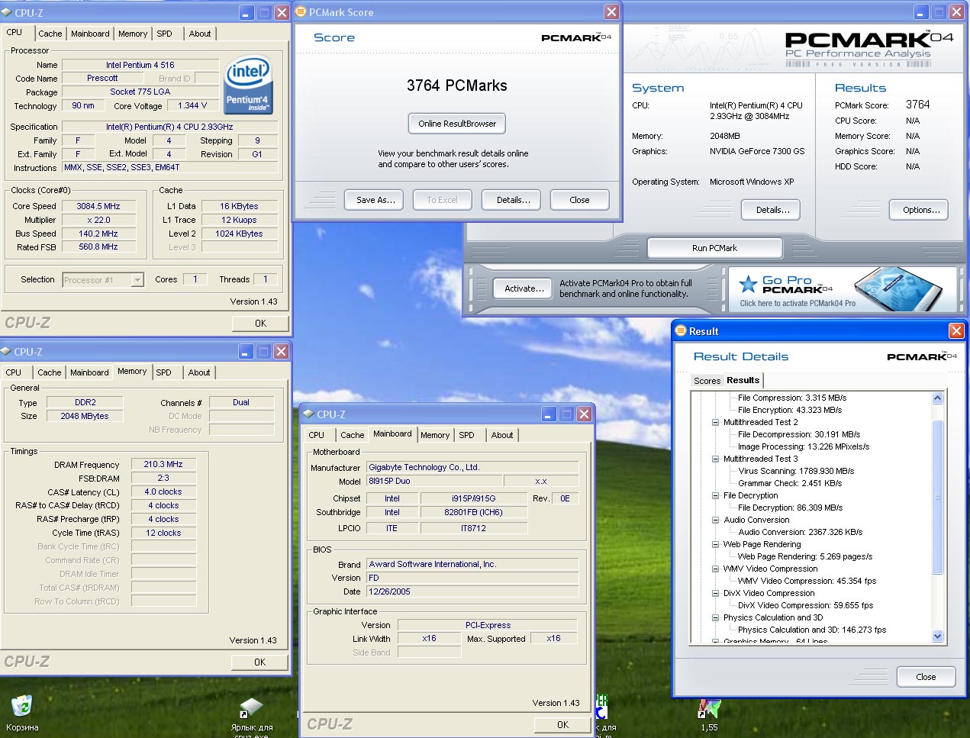970x738 pixels.
Task: Click the BIOS Date '12/26/2005' field
Action: click(472, 591)
